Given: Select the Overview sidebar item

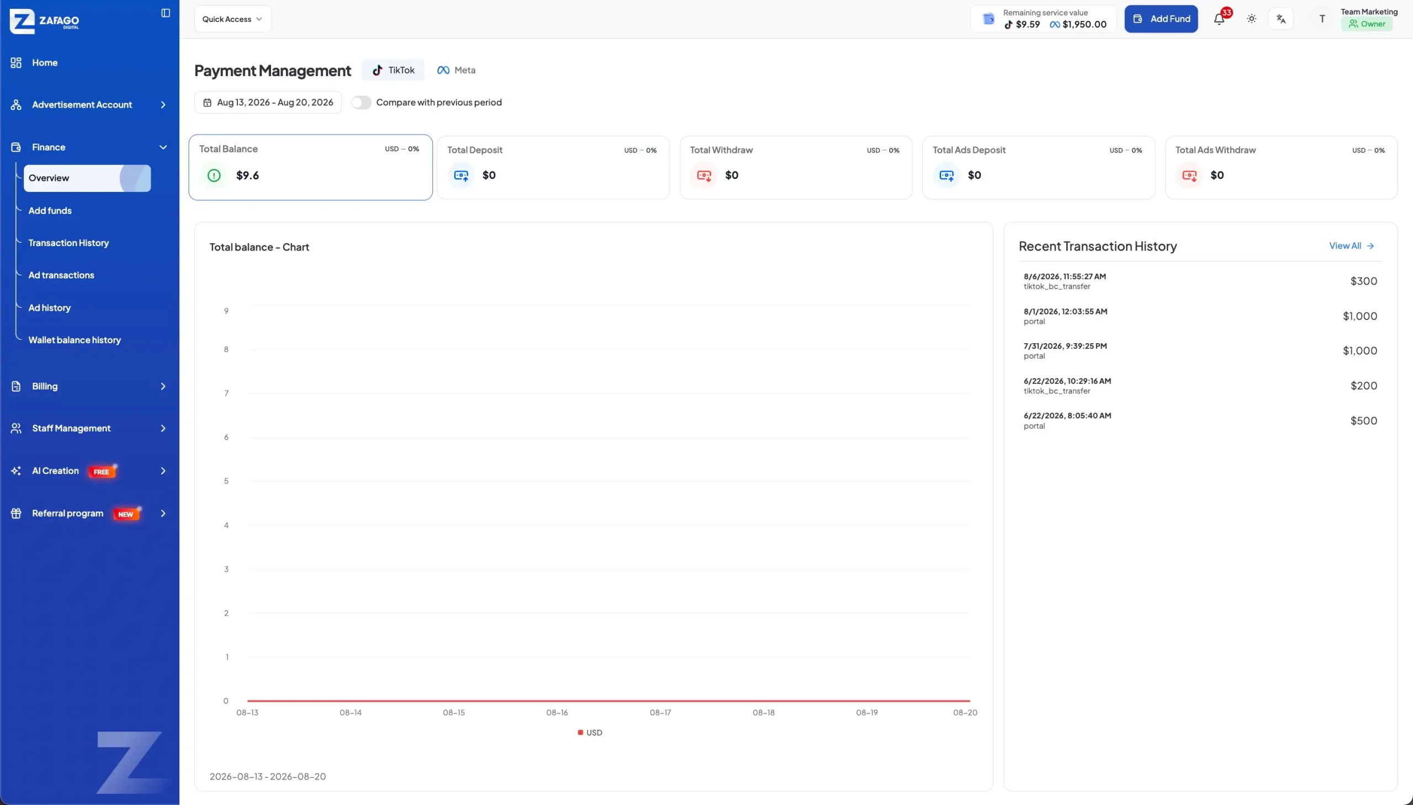Looking at the screenshot, I should (x=87, y=178).
